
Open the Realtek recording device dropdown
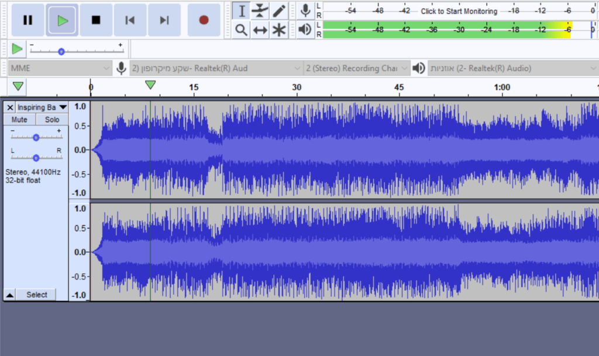tap(216, 68)
